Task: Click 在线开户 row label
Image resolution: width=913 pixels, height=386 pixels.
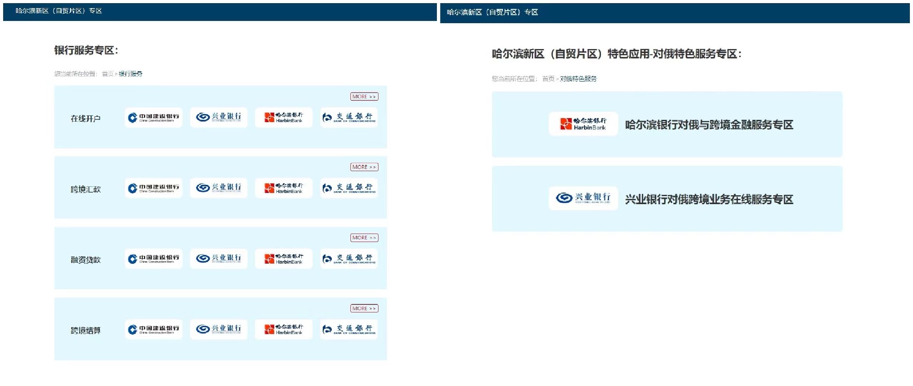Action: tap(86, 119)
